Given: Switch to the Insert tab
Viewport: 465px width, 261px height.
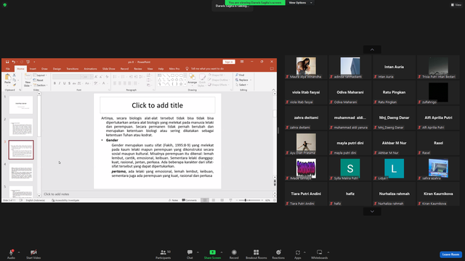Looking at the screenshot, I should click(x=33, y=69).
